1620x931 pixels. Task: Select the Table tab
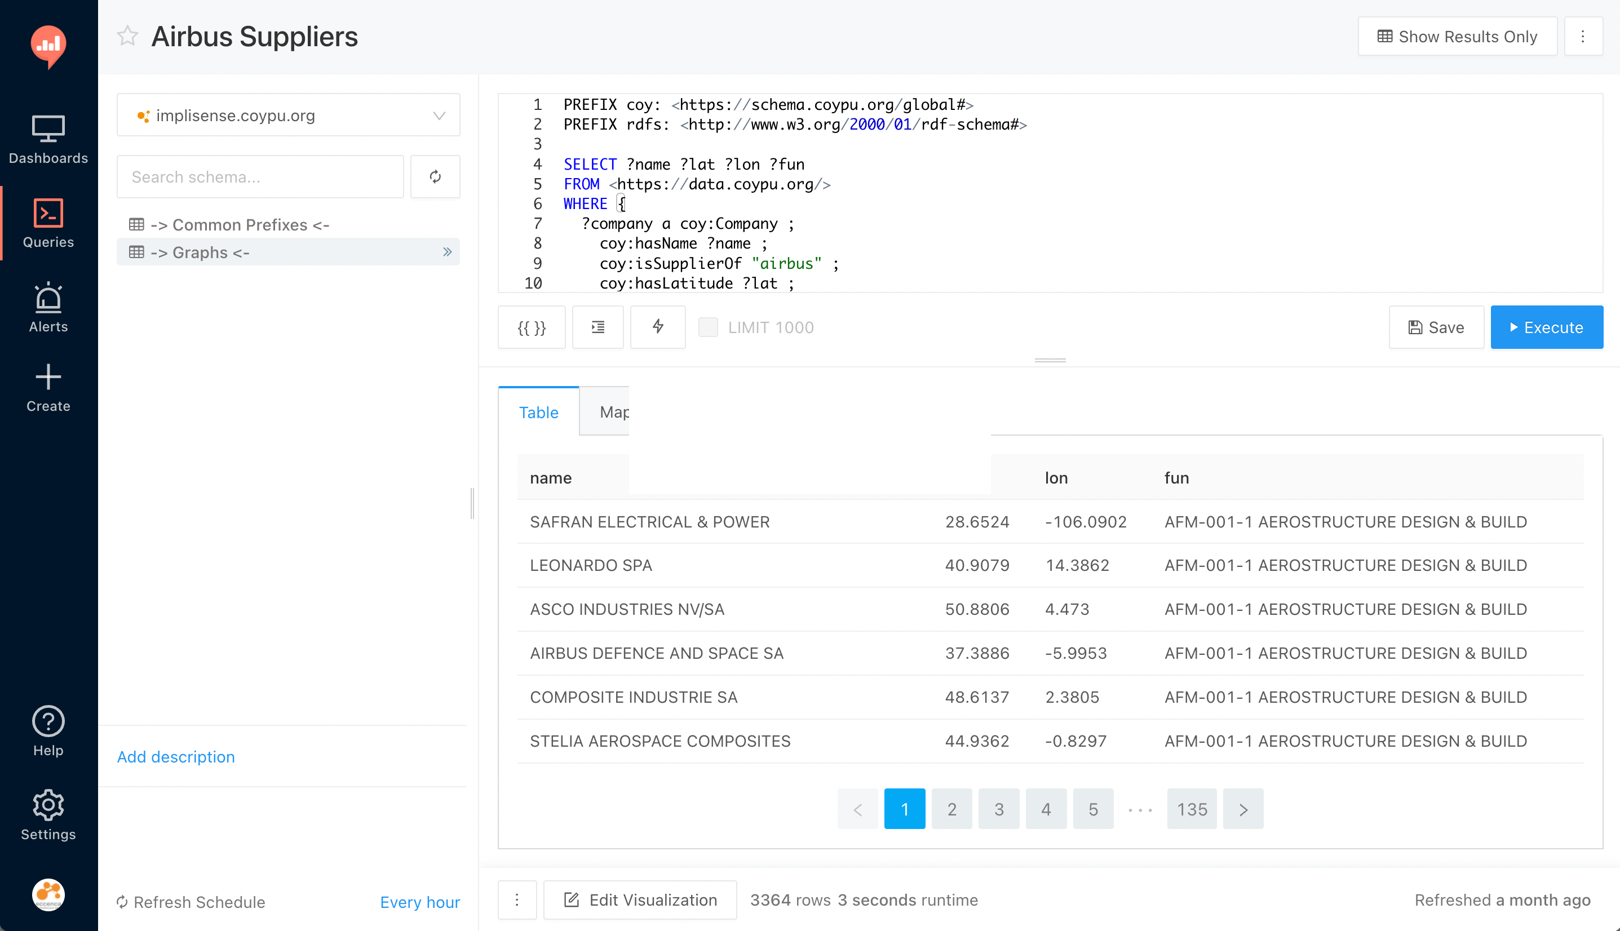(539, 411)
